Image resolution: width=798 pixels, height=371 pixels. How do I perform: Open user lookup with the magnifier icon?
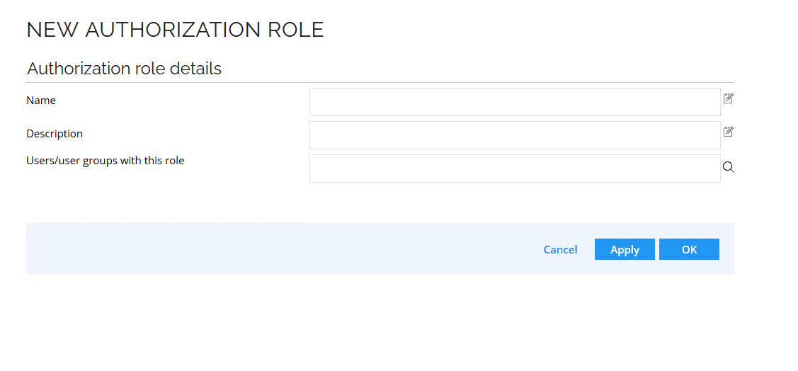click(729, 167)
